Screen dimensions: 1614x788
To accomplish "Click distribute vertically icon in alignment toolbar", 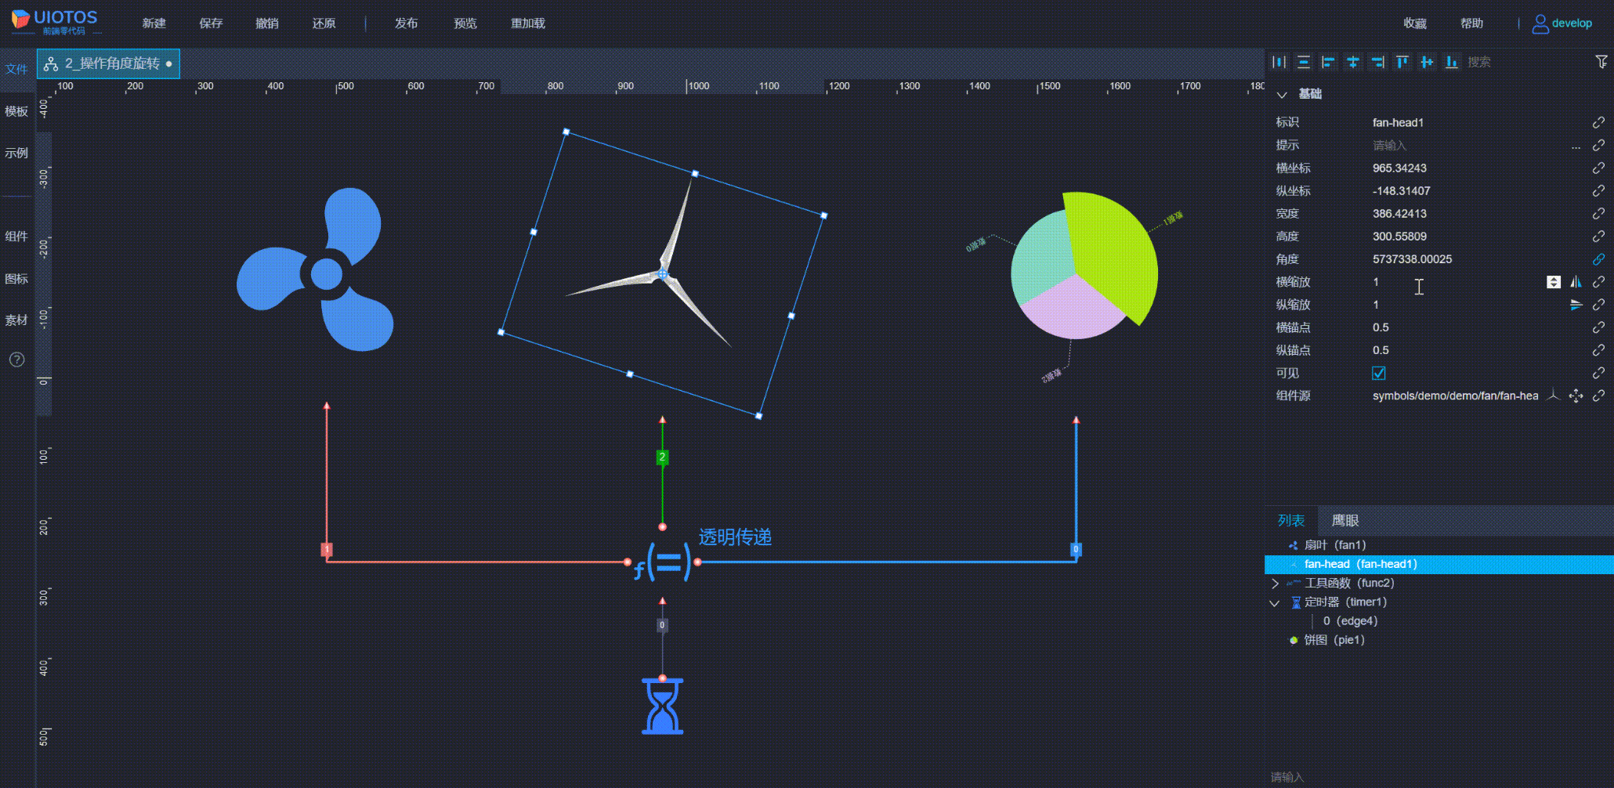I will [1304, 62].
